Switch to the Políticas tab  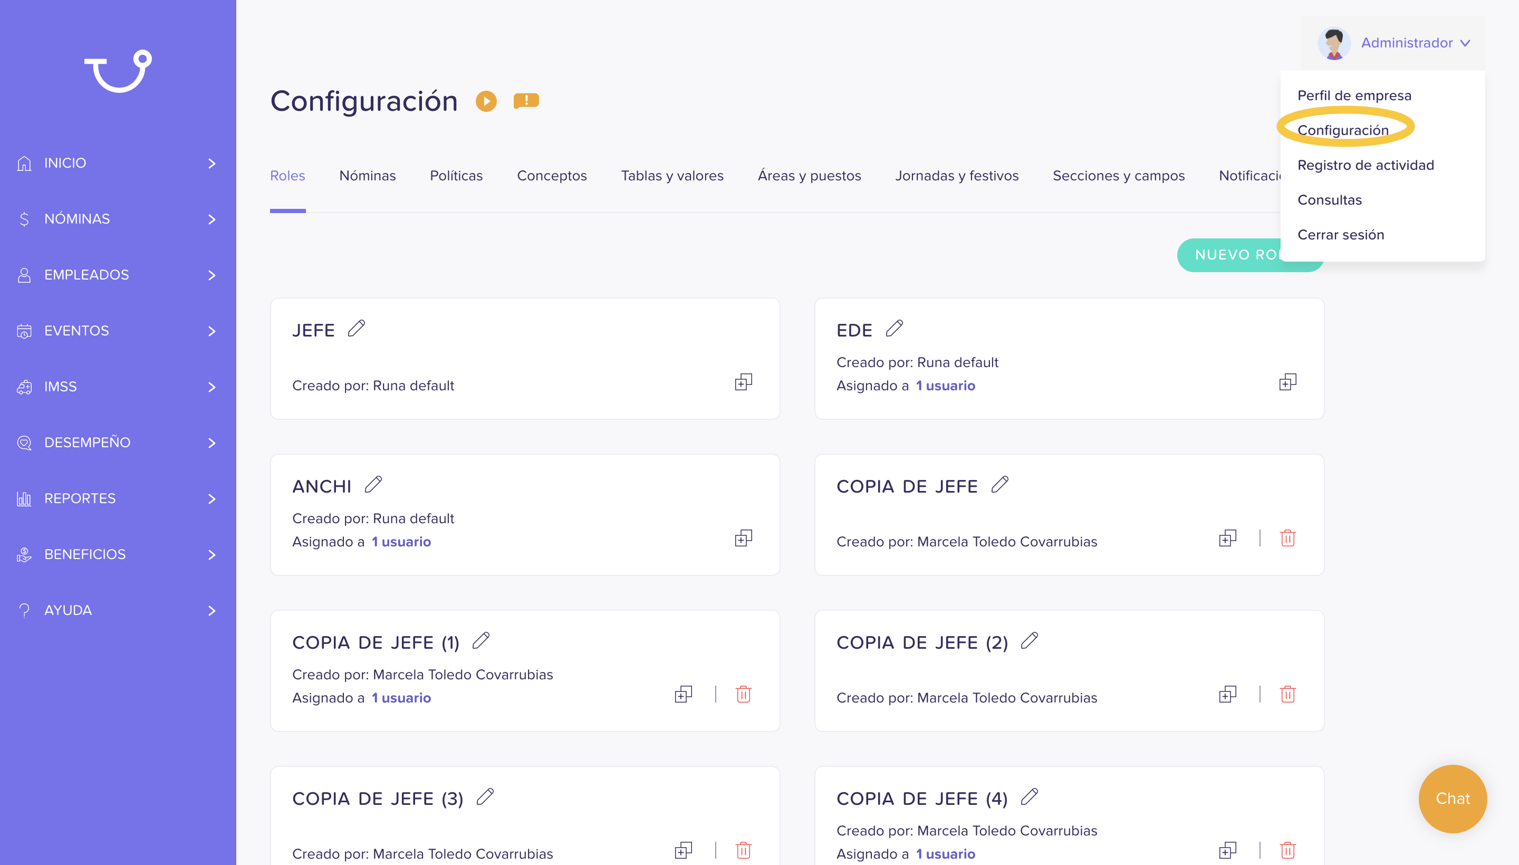click(456, 176)
